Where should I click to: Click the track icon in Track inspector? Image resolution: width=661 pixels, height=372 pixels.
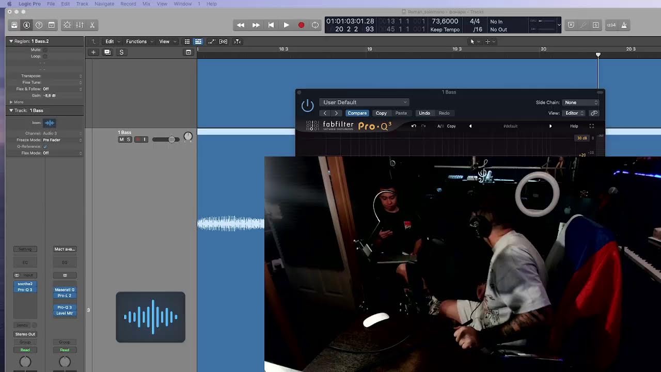(50, 123)
